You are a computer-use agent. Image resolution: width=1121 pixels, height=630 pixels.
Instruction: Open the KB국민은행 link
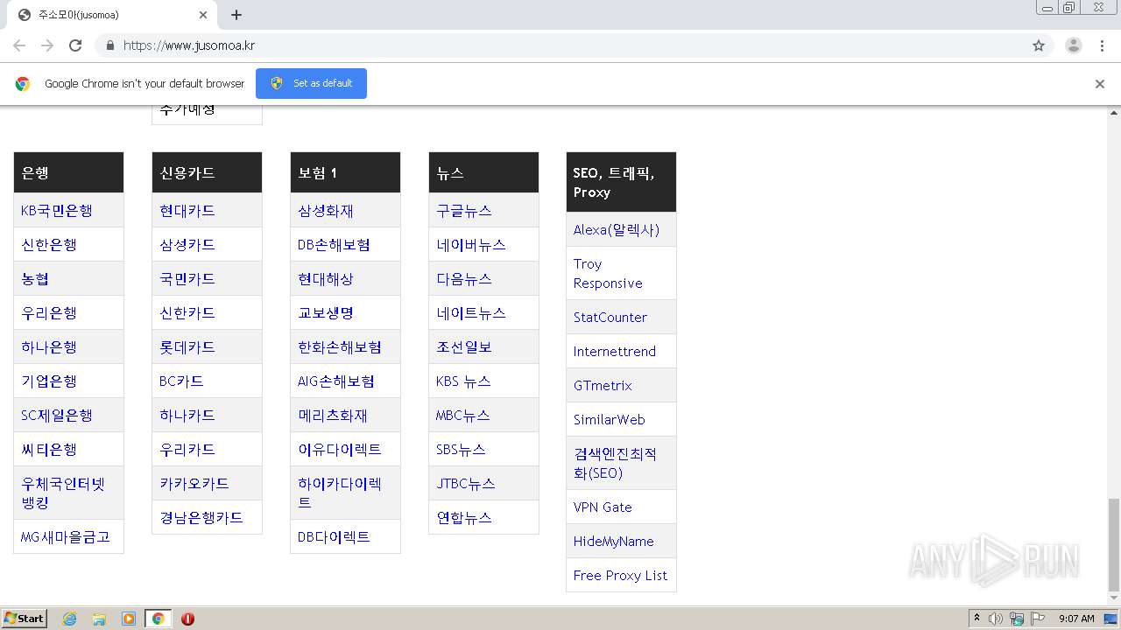tap(57, 211)
